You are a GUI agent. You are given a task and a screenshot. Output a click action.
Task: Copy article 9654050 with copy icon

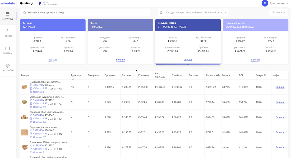tap(31, 100)
